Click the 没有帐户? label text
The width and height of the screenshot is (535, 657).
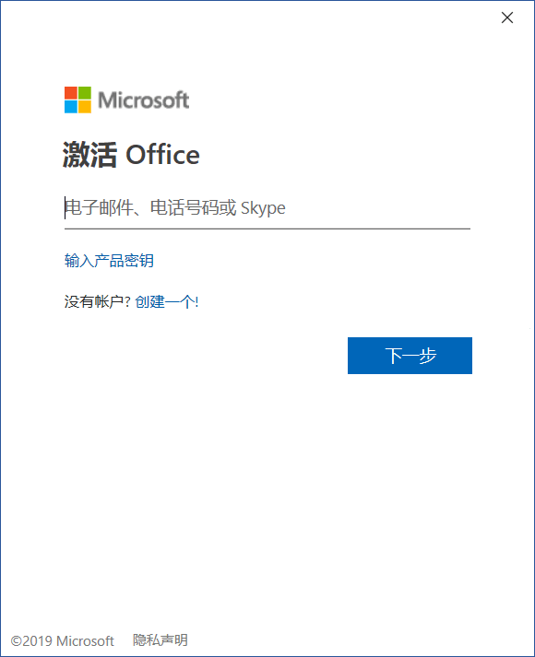coord(98,301)
